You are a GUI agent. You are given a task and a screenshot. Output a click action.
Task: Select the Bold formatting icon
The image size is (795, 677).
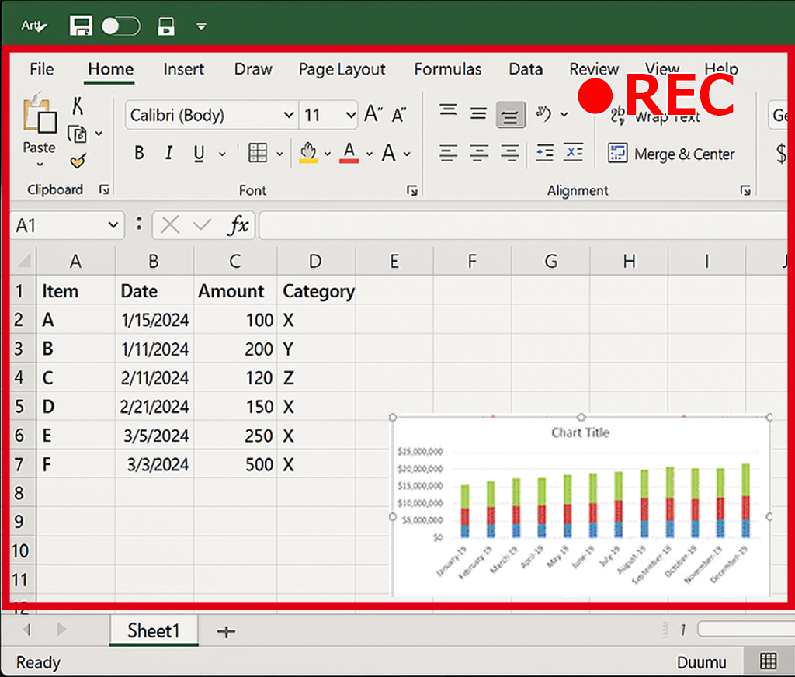tap(139, 153)
